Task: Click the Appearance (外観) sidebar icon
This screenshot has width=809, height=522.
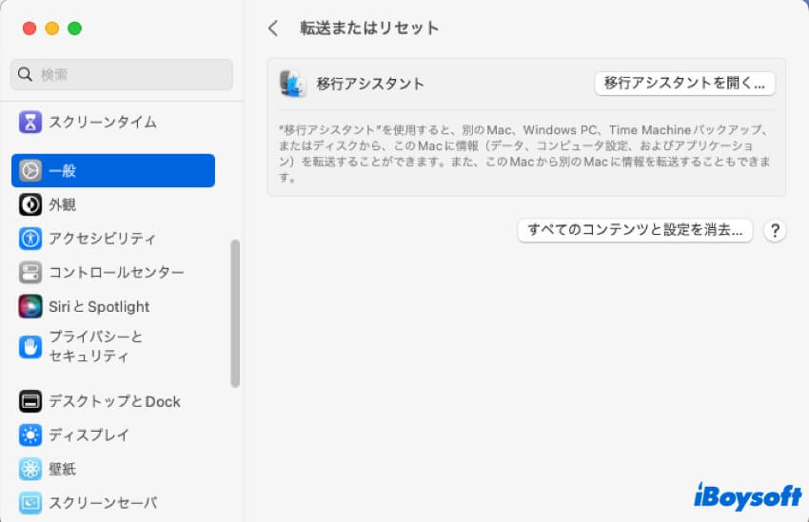Action: click(x=30, y=204)
